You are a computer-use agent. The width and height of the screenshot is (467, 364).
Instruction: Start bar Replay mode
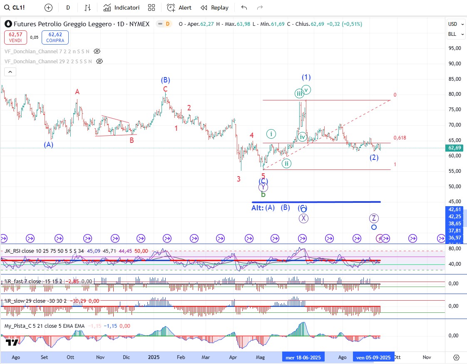click(214, 7)
